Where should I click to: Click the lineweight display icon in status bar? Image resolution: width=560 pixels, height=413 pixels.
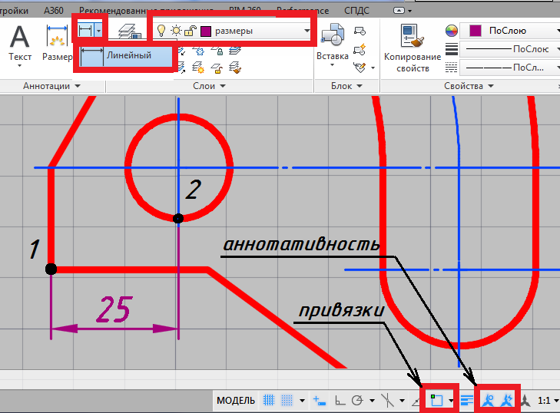pos(467,400)
